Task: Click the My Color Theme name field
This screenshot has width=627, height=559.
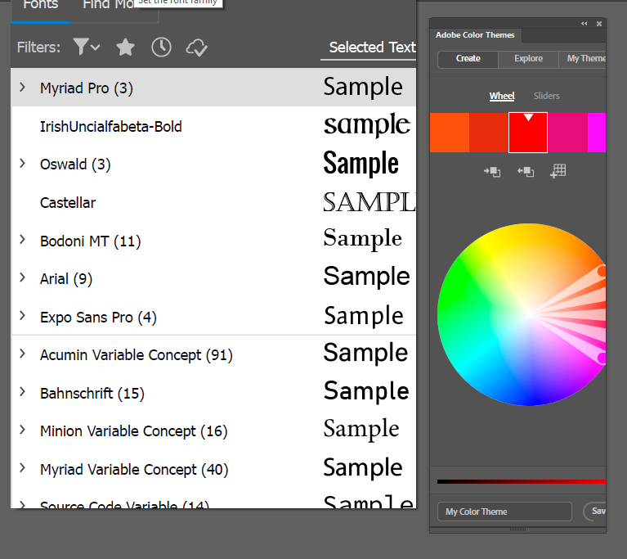Action: tap(504, 512)
